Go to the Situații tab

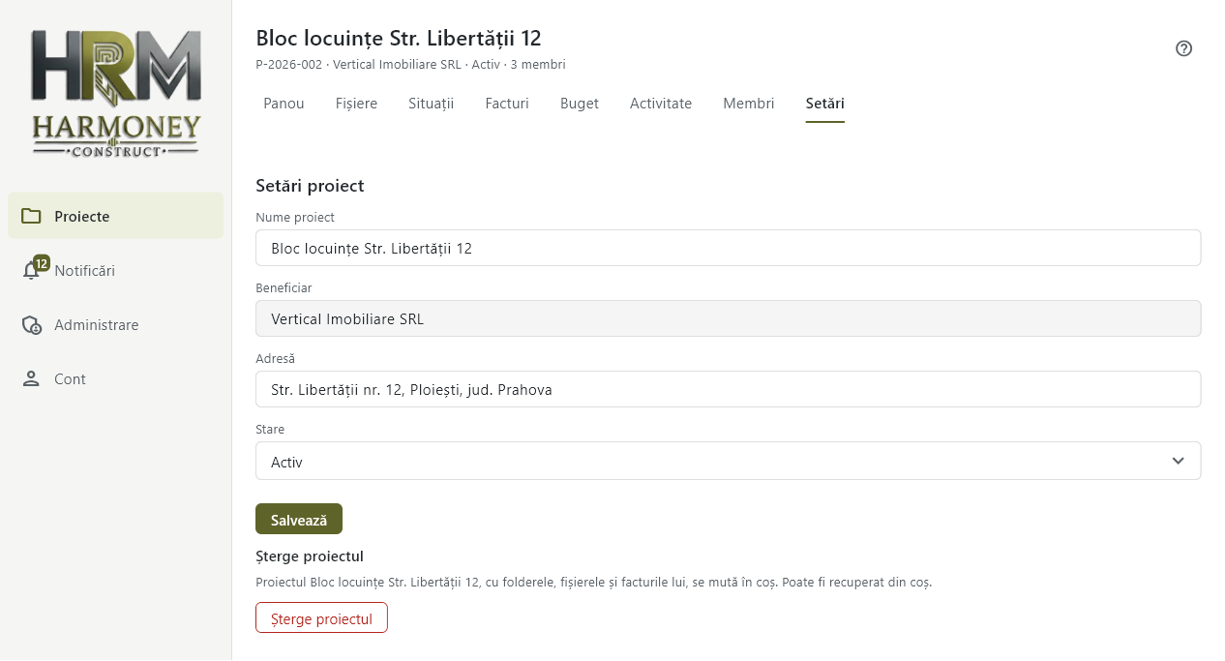coord(431,104)
